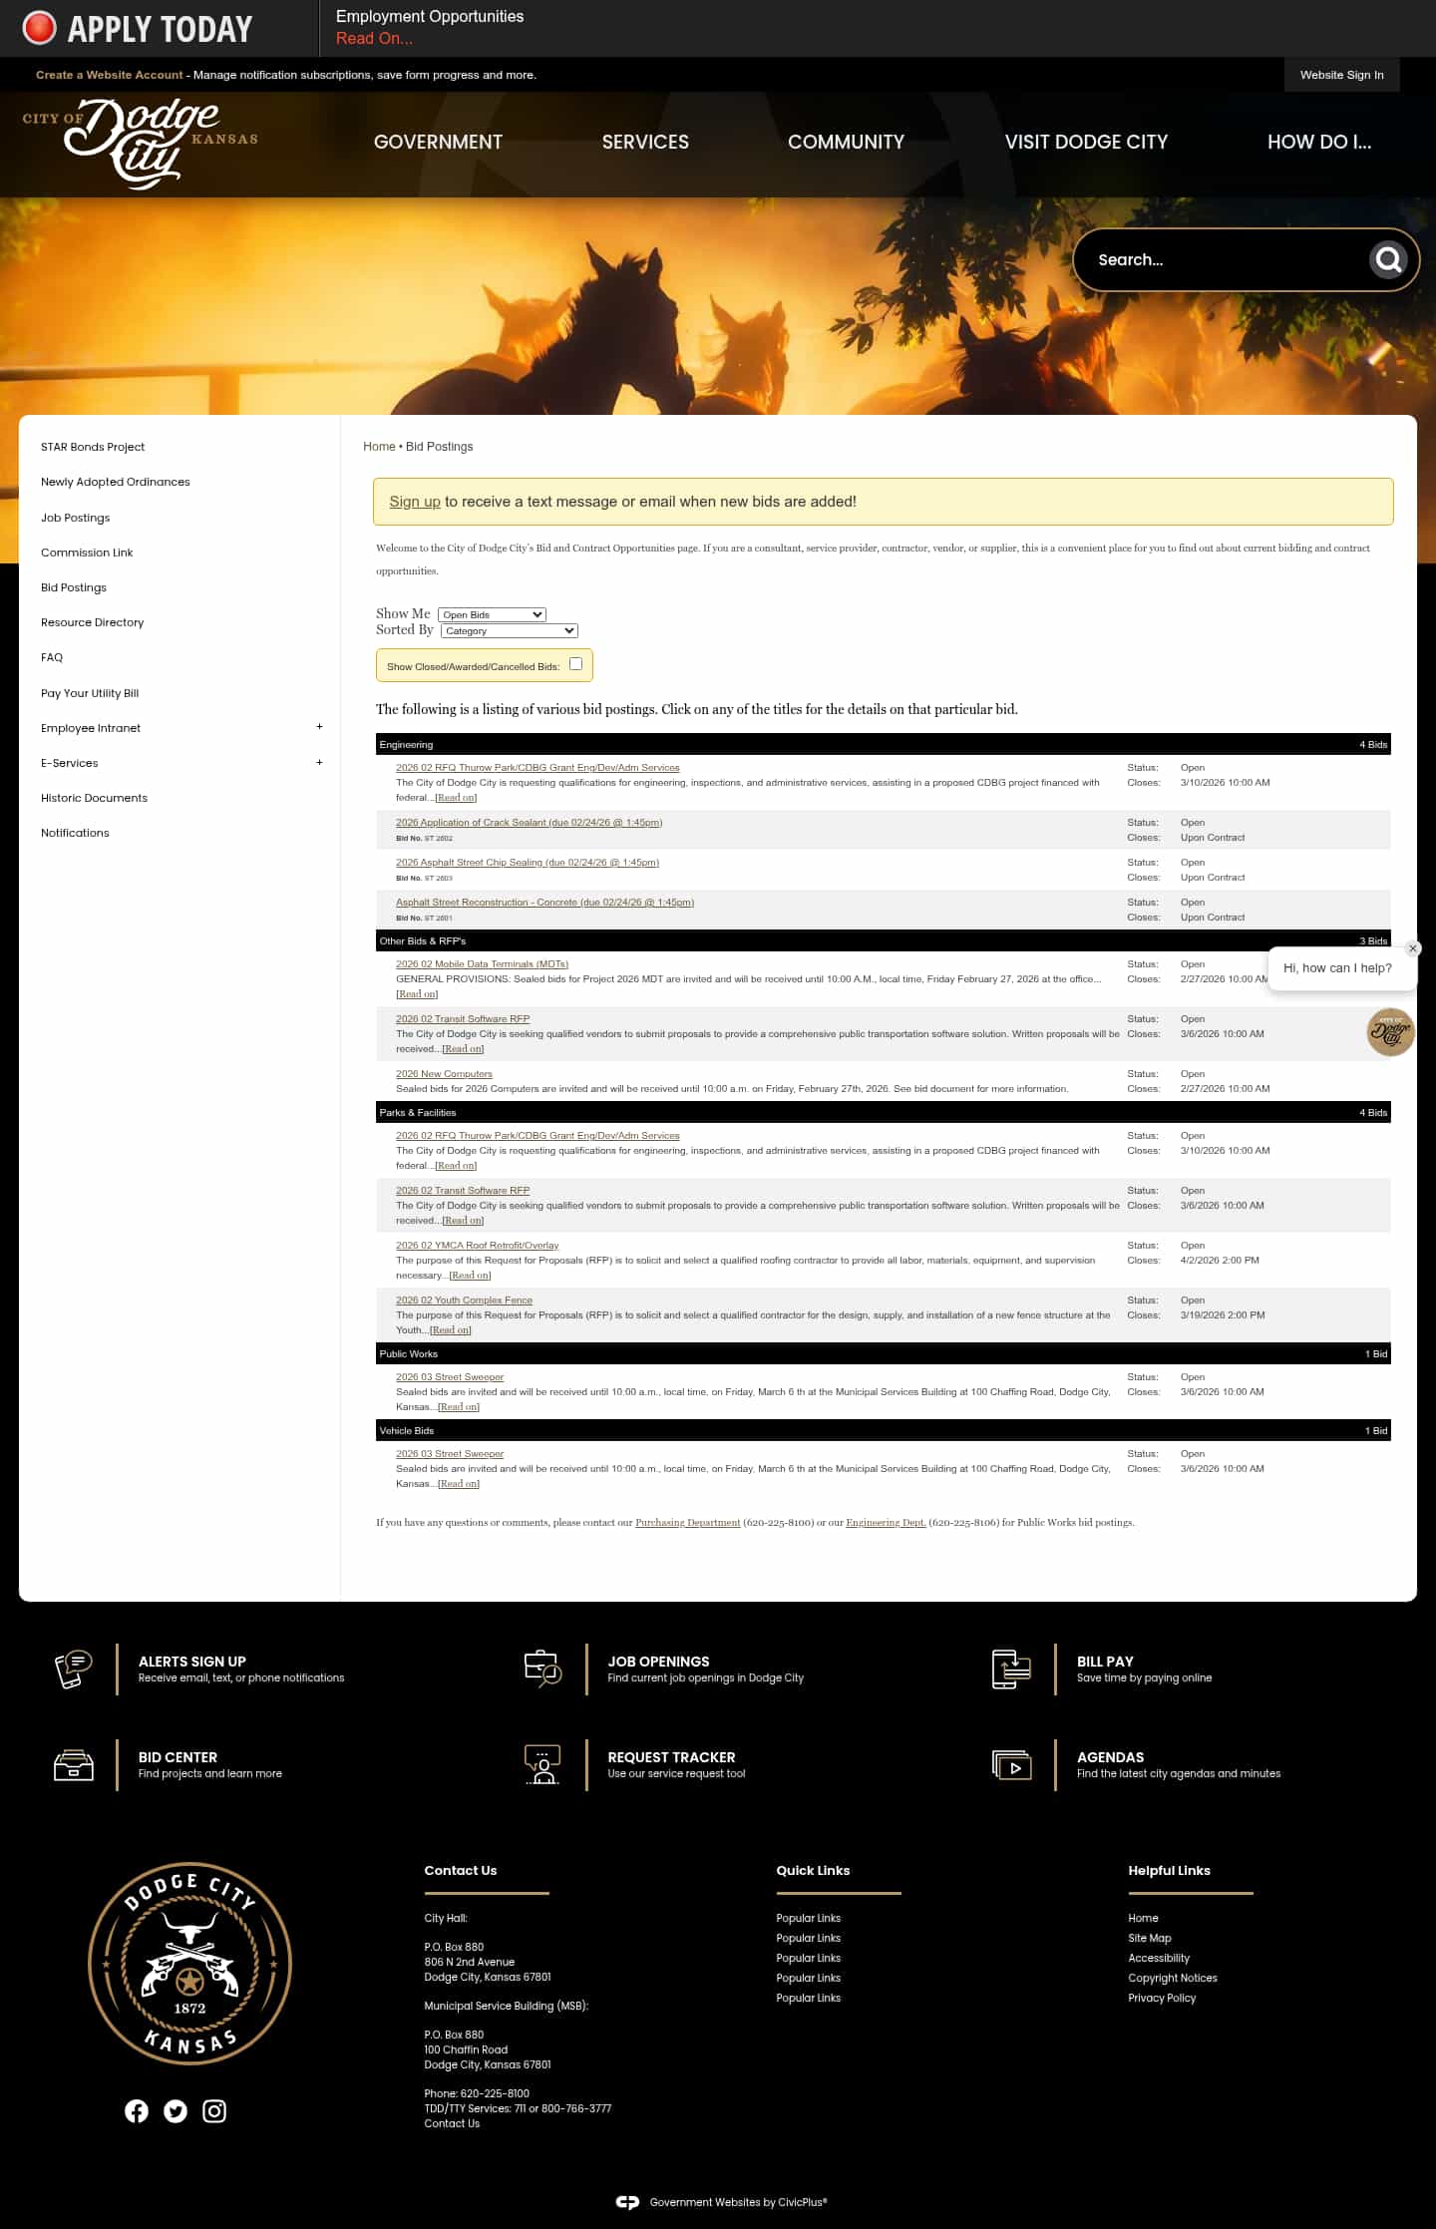Open the Community menu
This screenshot has height=2229, width=1436.
846,142
